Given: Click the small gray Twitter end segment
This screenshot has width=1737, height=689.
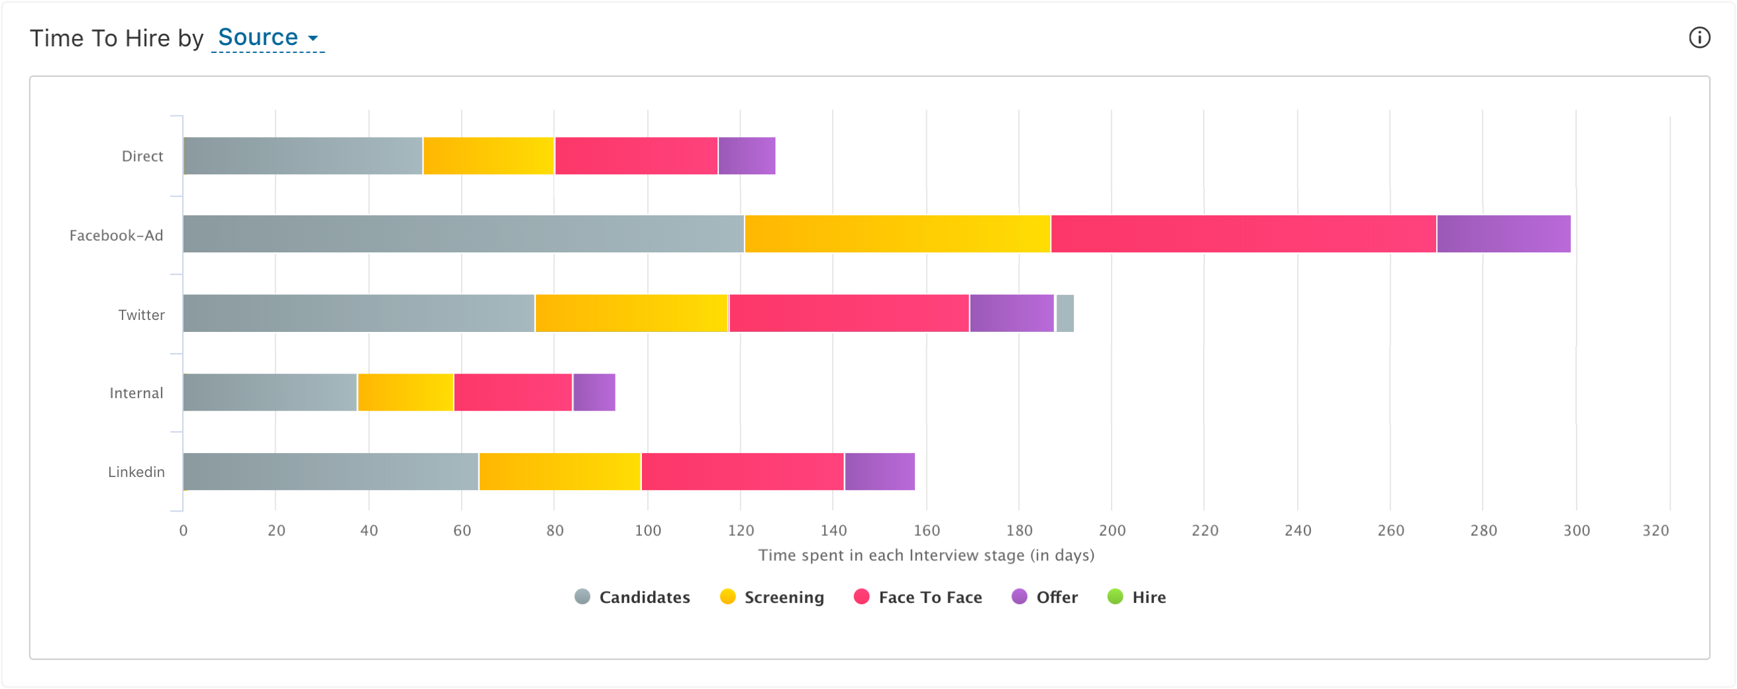Looking at the screenshot, I should [x=1065, y=313].
